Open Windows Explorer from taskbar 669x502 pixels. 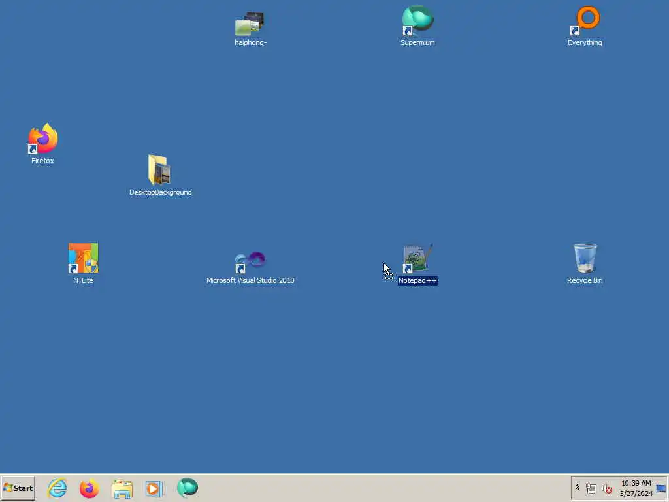(x=122, y=488)
